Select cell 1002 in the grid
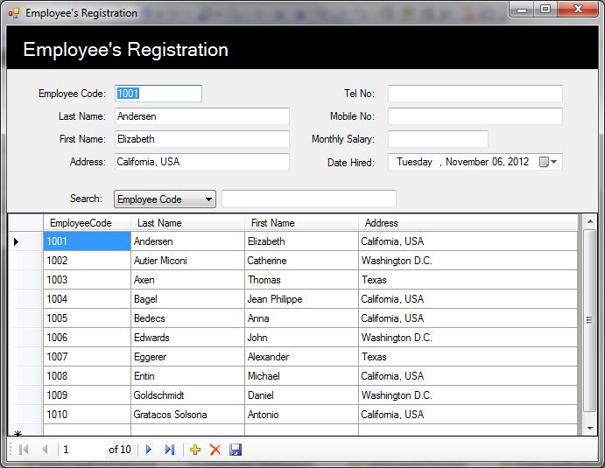 coord(88,261)
